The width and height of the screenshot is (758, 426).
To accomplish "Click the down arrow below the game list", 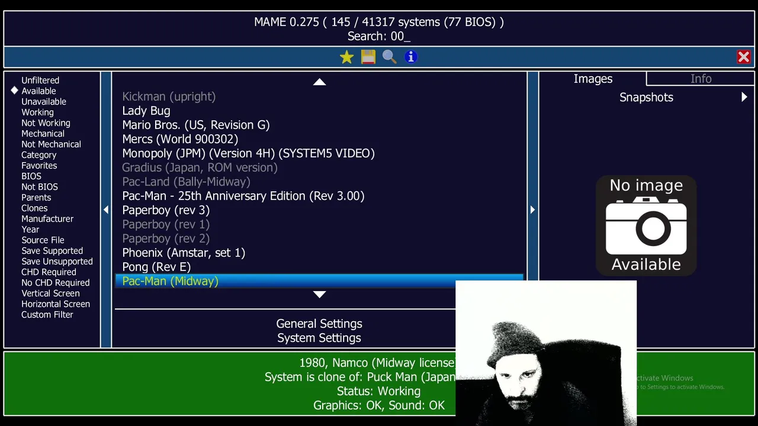I will click(319, 295).
